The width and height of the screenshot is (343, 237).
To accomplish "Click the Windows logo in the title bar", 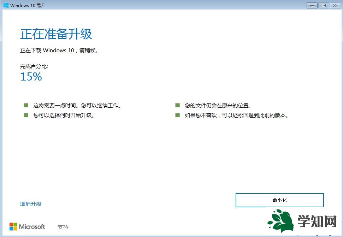I will 6,5.
